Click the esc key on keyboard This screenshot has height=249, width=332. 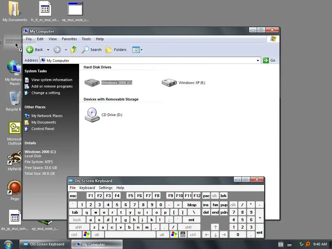click(73, 196)
